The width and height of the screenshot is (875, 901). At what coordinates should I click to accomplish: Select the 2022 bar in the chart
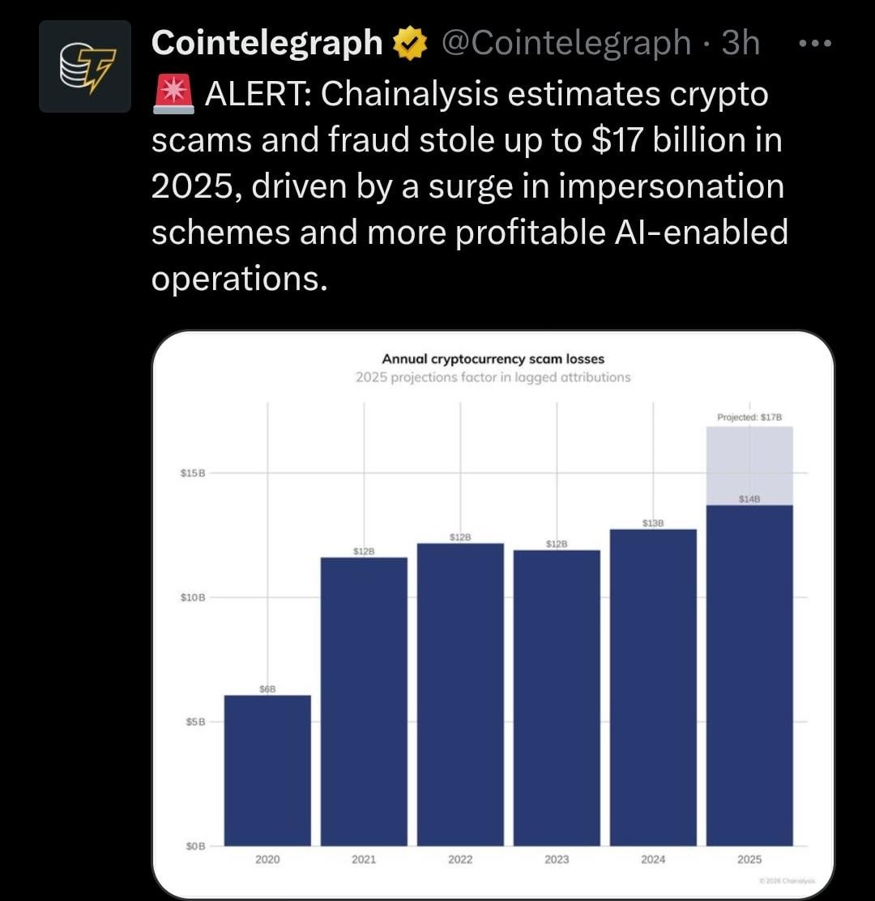pos(460,694)
